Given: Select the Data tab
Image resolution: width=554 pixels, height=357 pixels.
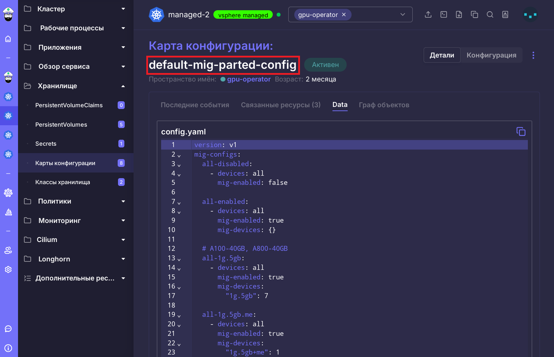Looking at the screenshot, I should tap(340, 105).
